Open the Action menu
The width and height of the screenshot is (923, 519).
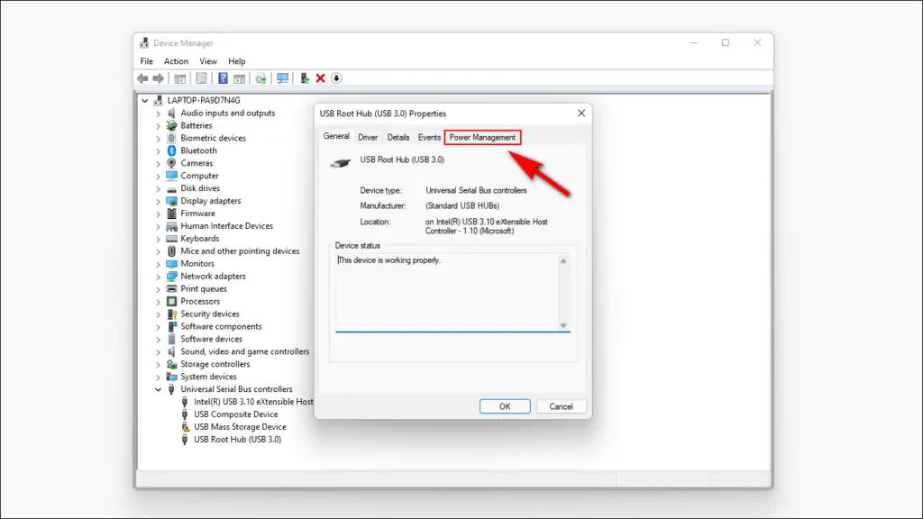(x=176, y=61)
